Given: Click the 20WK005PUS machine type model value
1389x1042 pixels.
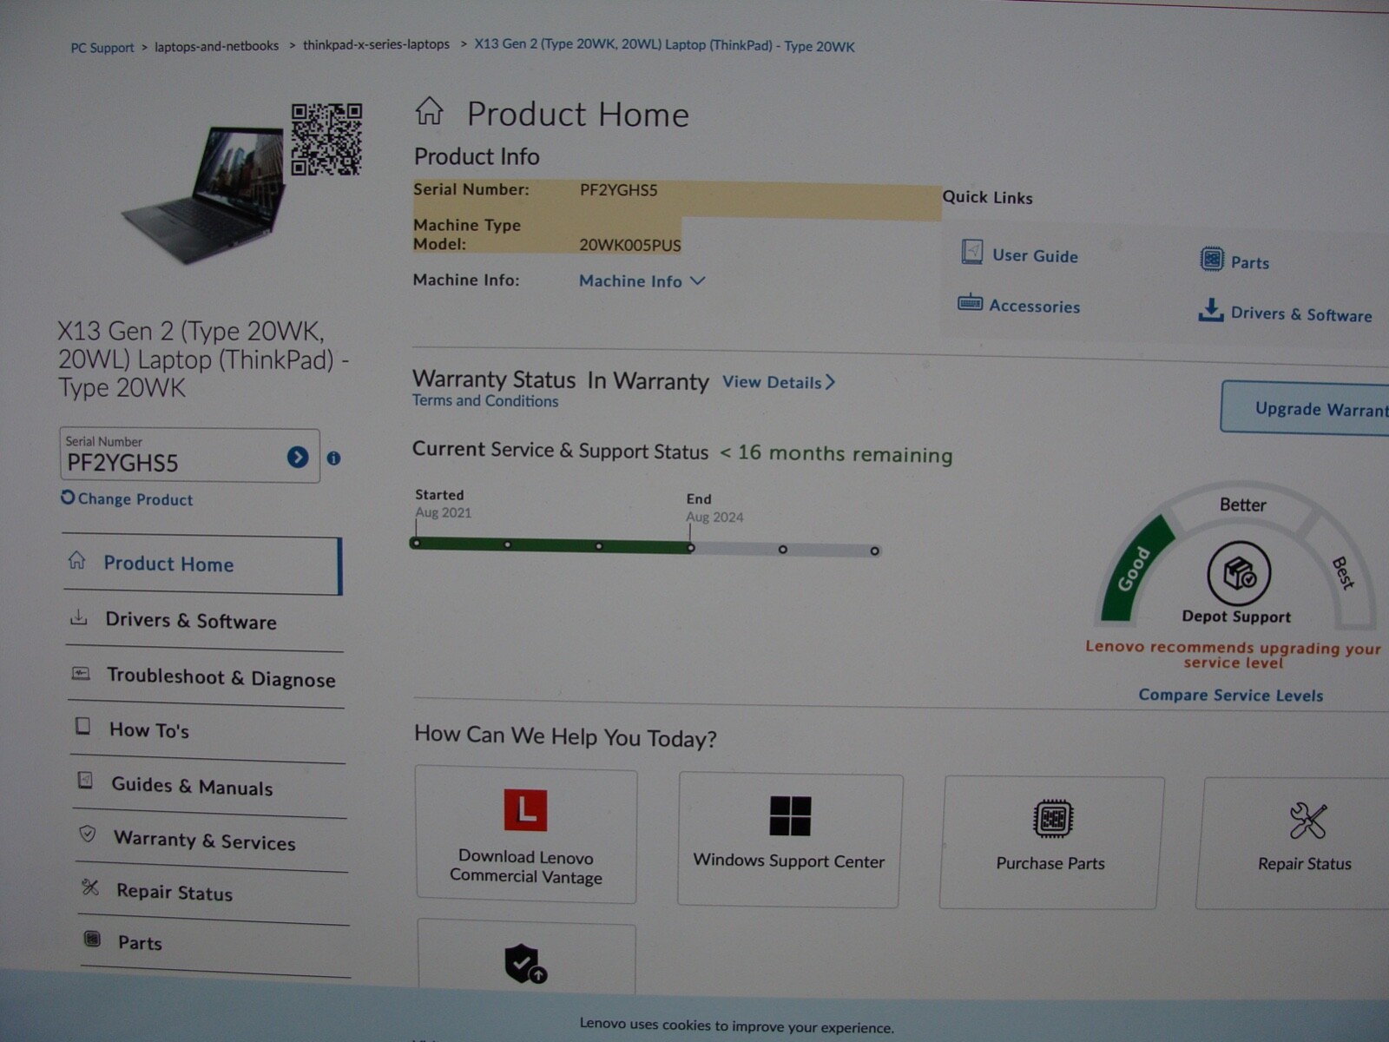Looking at the screenshot, I should [630, 245].
